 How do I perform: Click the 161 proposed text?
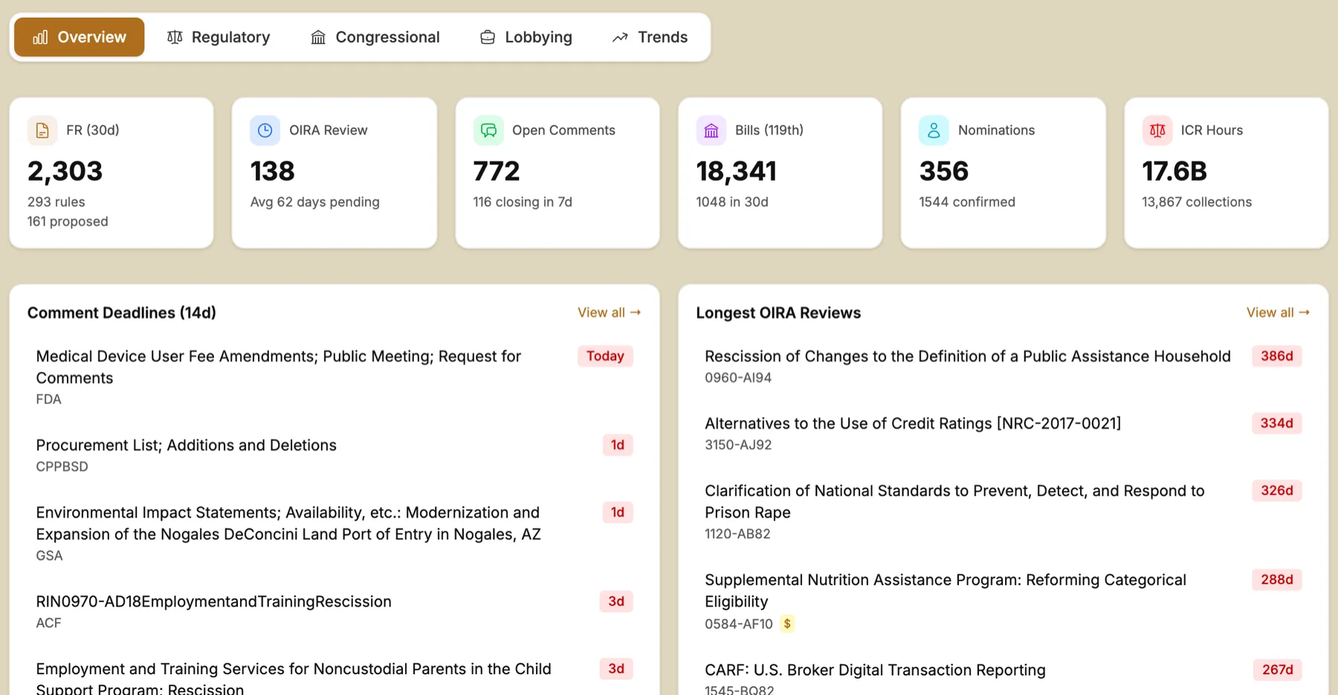(x=68, y=222)
